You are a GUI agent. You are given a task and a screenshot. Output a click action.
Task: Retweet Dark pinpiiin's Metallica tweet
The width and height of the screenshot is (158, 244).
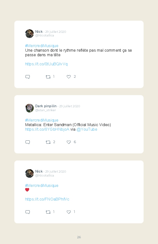[48, 142]
